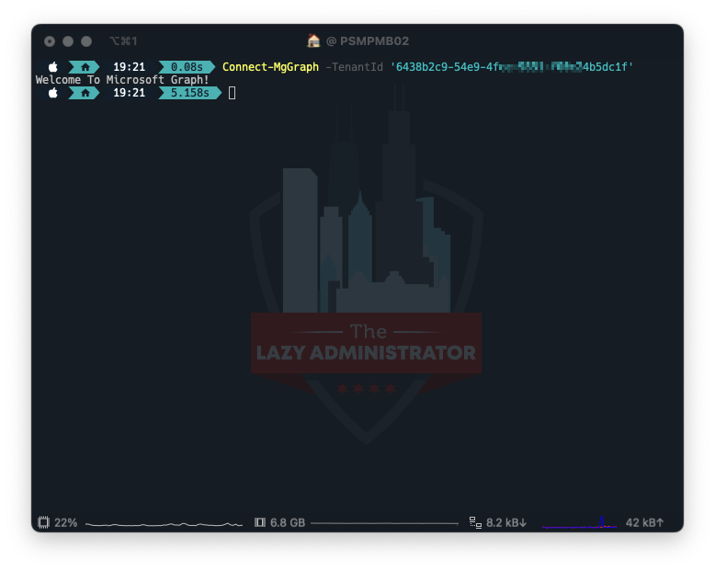715x571 pixels.
Task: Click the 19:21 time on the second prompt line
Action: 129,93
